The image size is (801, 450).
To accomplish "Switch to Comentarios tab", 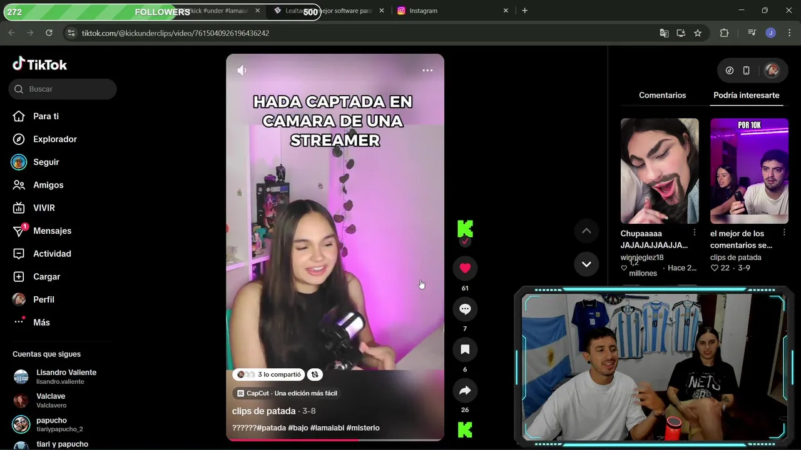I will coord(662,95).
